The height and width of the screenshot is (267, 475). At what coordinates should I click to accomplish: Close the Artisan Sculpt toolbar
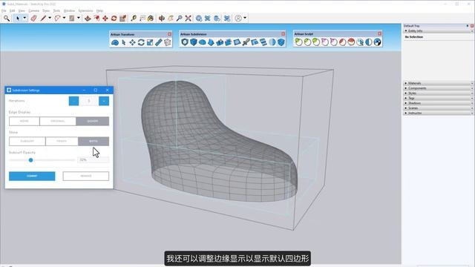tap(379, 33)
